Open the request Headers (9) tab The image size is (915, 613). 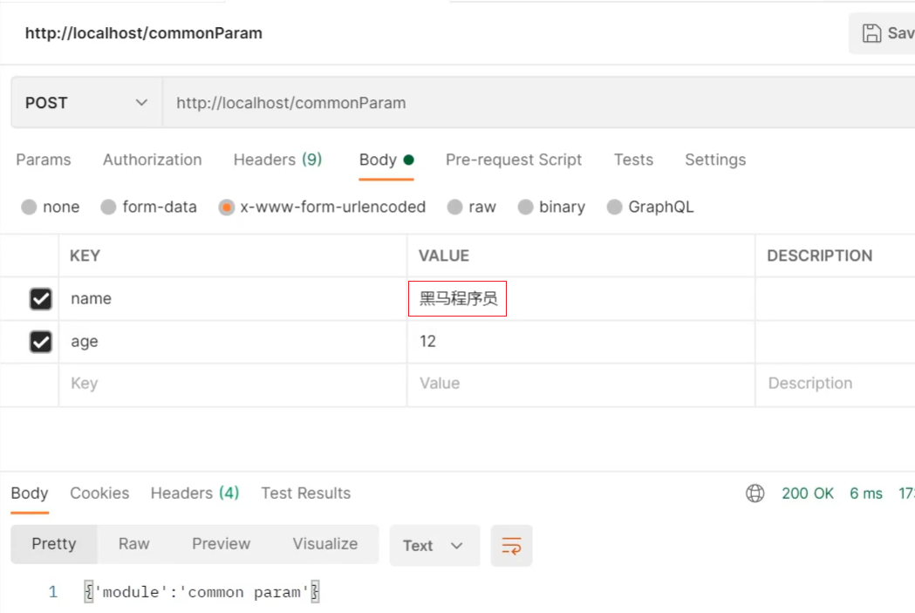pos(277,160)
